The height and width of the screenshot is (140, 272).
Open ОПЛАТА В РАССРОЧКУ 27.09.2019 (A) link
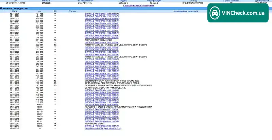tap(102, 64)
